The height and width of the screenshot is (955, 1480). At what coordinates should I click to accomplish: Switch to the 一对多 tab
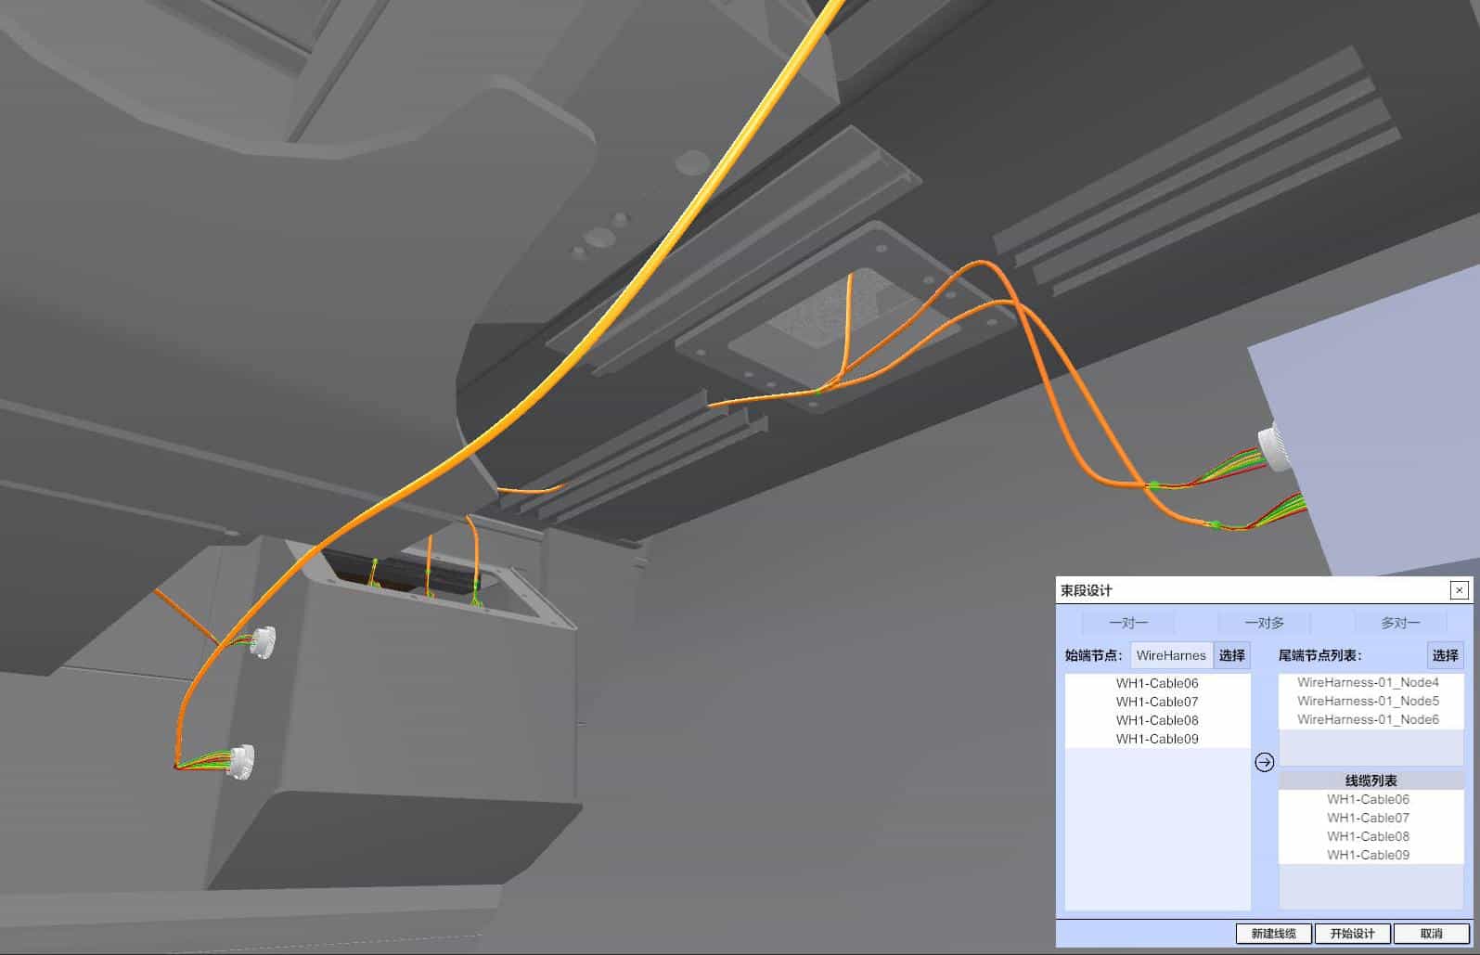coord(1264,623)
